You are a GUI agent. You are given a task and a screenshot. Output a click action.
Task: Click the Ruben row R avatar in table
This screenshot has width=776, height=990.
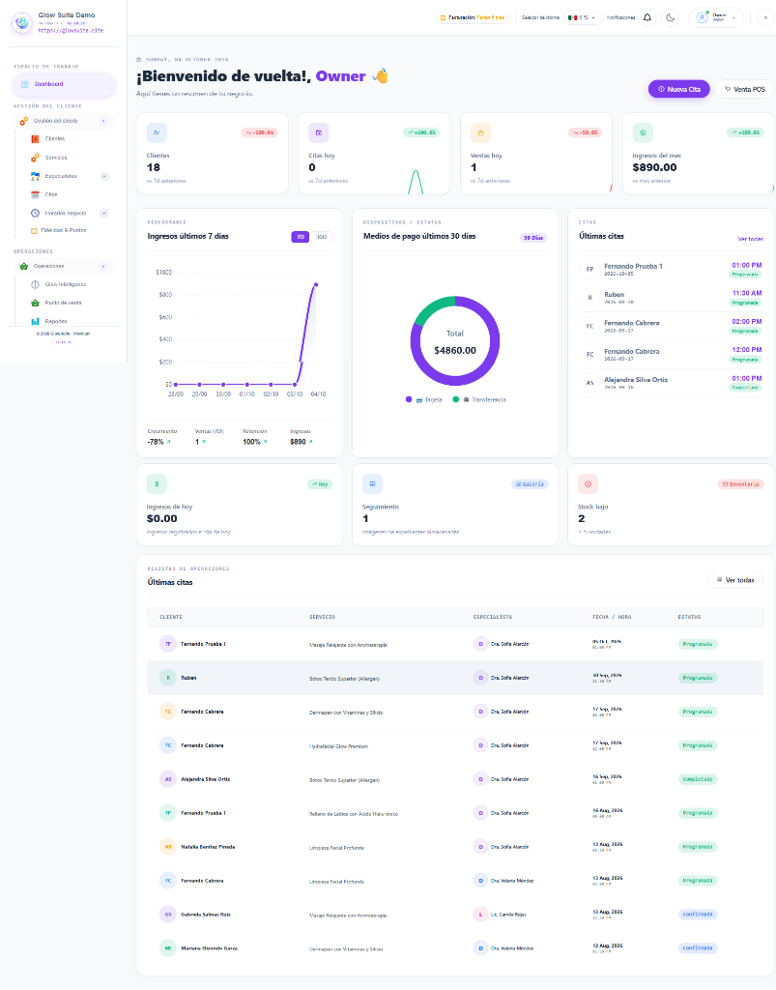[168, 678]
